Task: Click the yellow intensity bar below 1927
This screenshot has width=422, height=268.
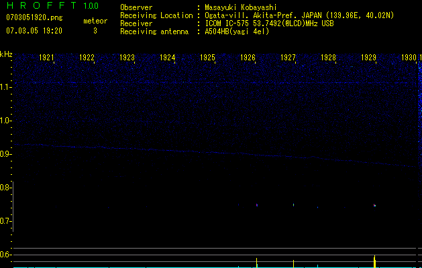Action: pos(293,263)
